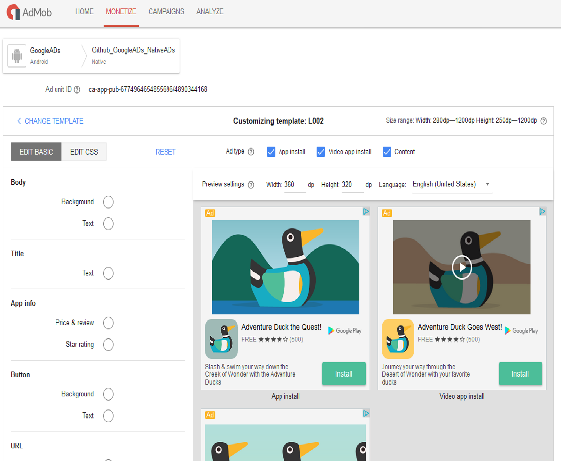Image resolution: width=561 pixels, height=461 pixels.
Task: Click Google Play logo on App install ad
Action: 345,331
